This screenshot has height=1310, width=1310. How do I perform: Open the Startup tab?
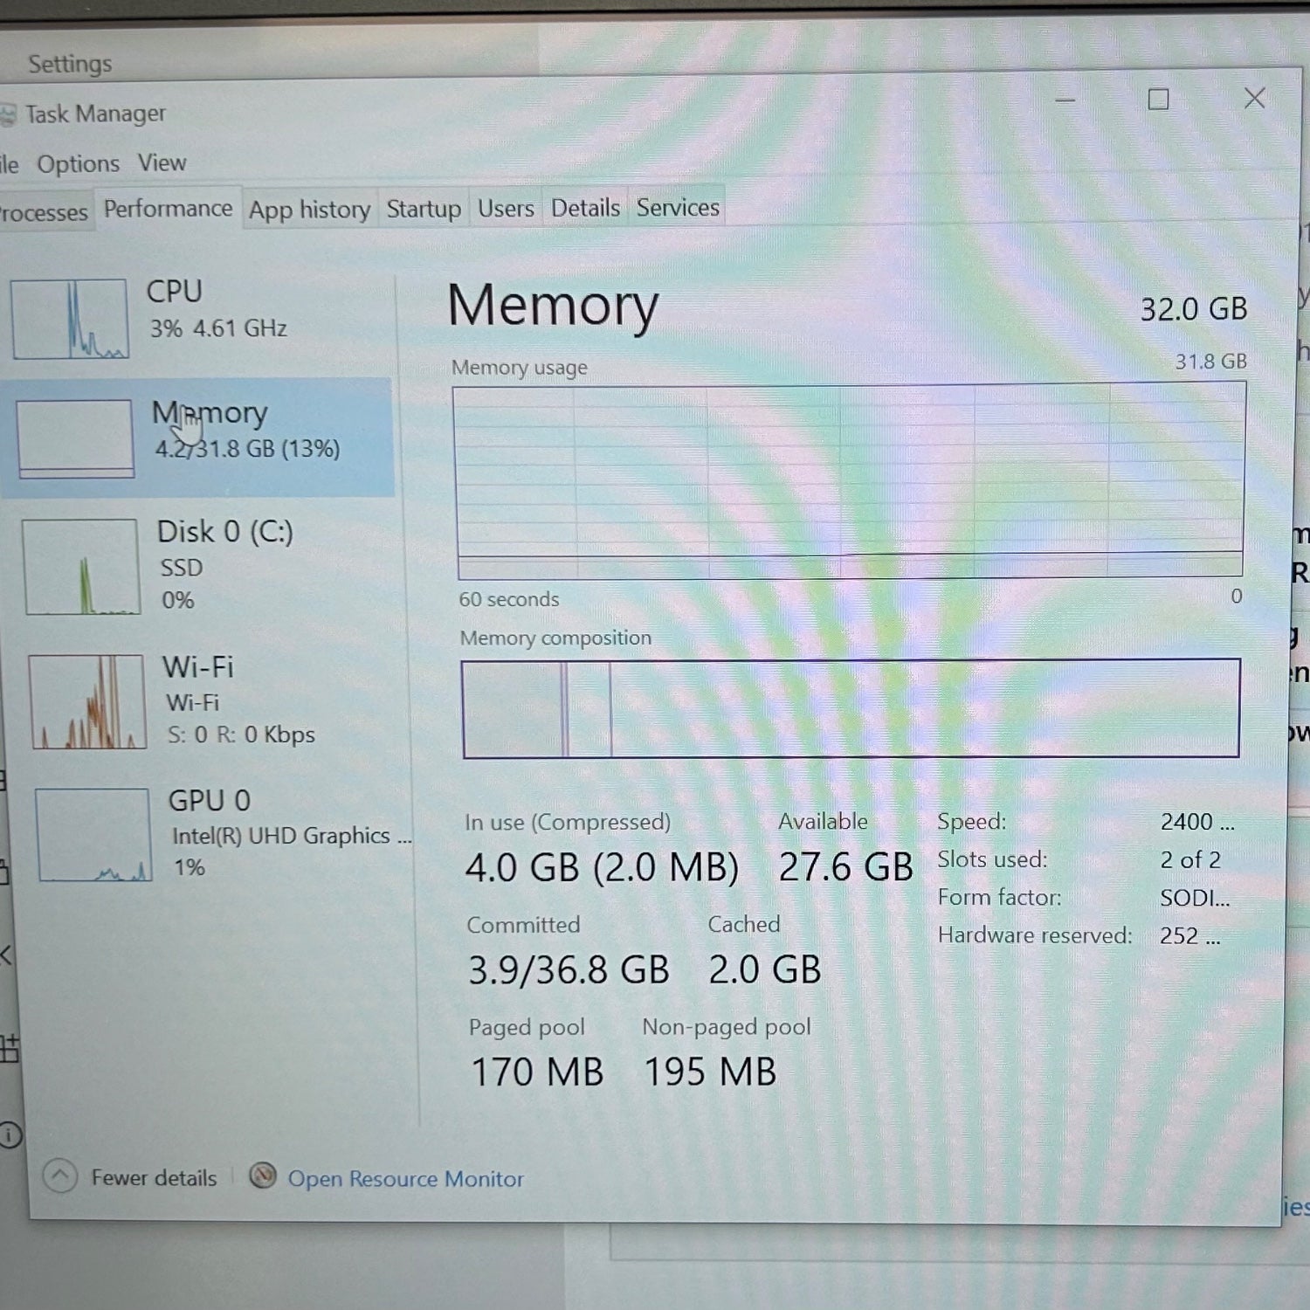coord(424,209)
